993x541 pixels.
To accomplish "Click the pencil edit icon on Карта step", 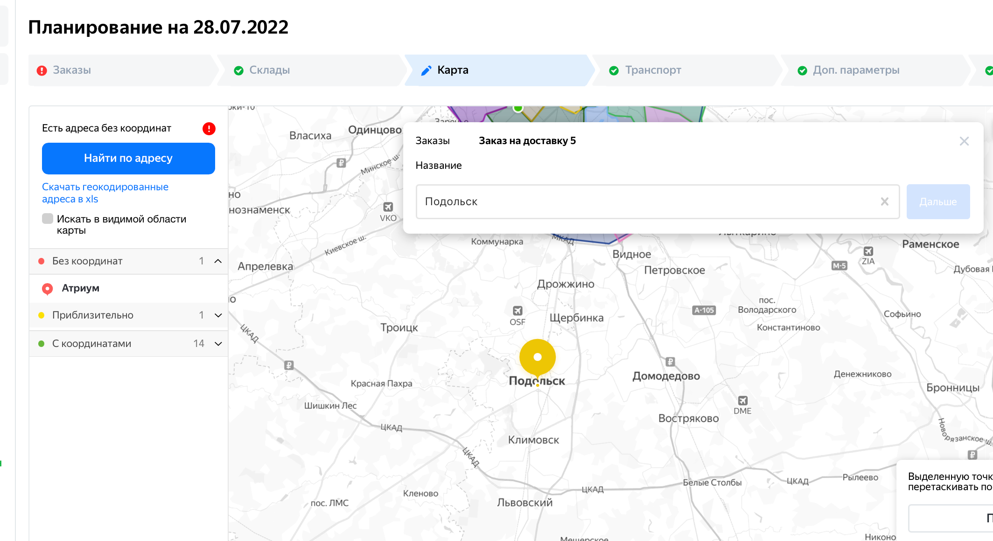I will tap(426, 70).
